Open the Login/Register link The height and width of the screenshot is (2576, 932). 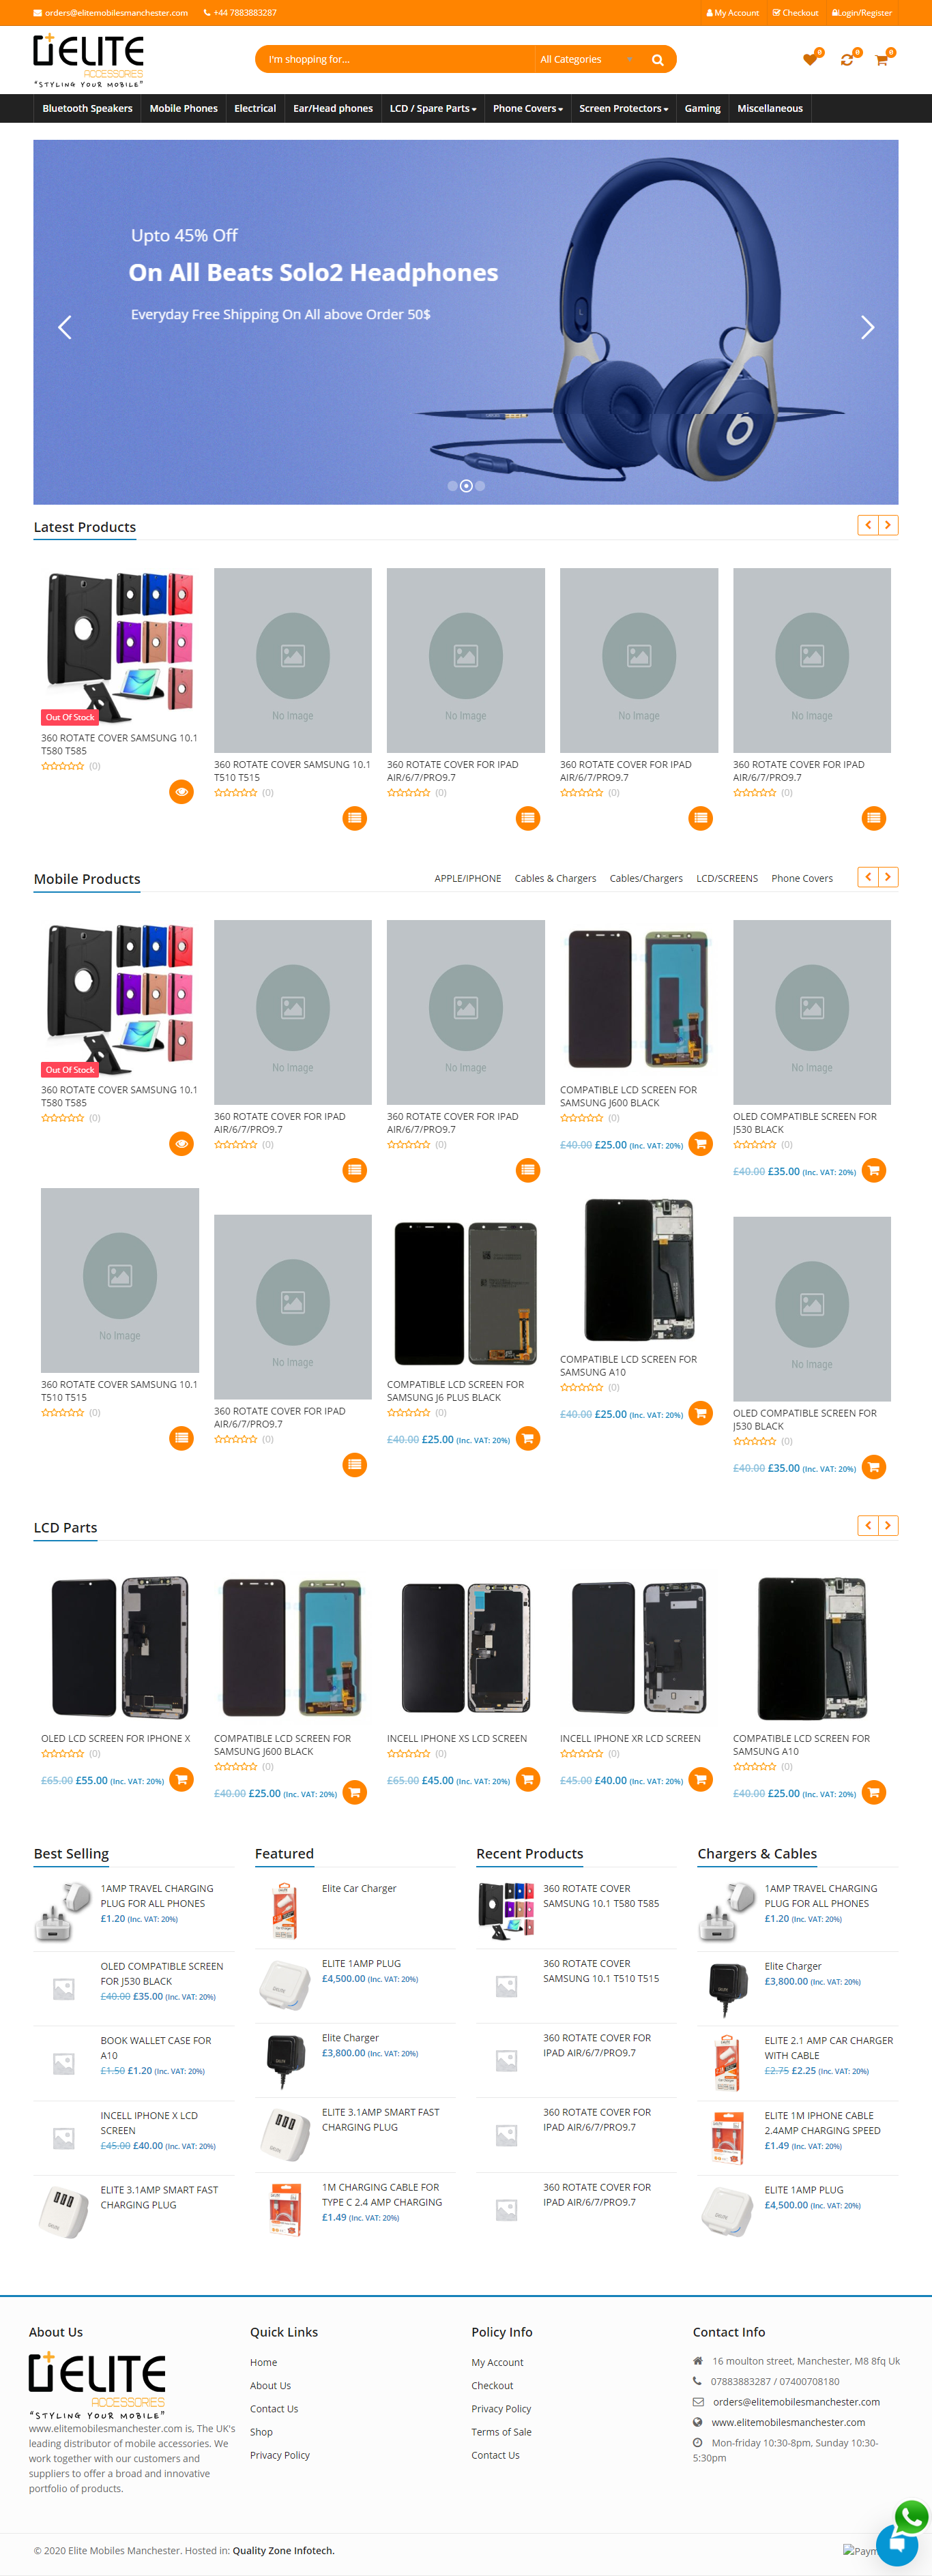tap(862, 13)
